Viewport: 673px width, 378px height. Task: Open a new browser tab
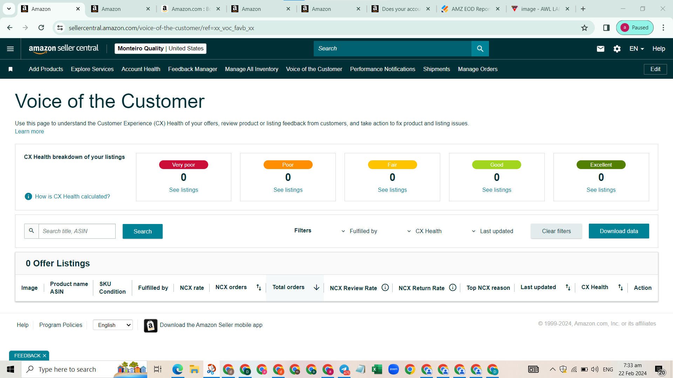[x=583, y=9]
